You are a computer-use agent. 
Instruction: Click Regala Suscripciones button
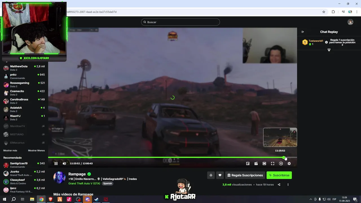pyautogui.click(x=245, y=175)
